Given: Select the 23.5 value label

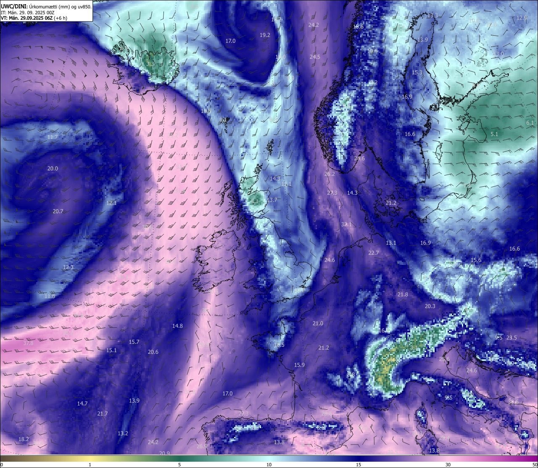Looking at the screenshot, I should (x=512, y=338).
